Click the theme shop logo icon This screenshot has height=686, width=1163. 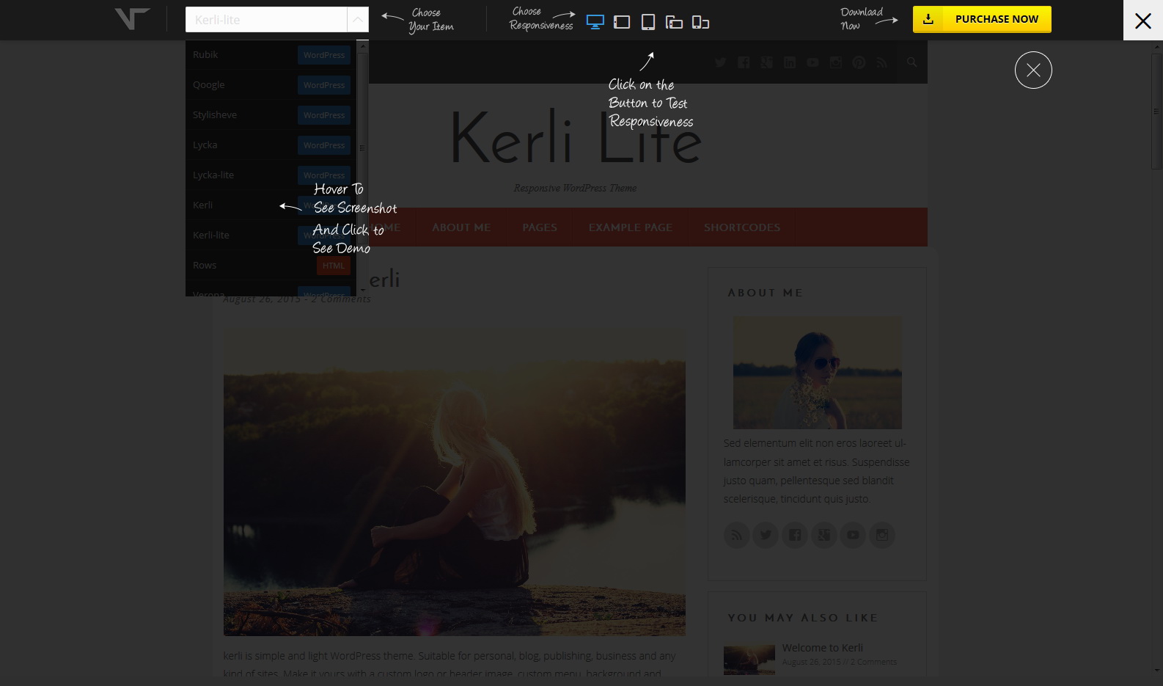tap(132, 19)
